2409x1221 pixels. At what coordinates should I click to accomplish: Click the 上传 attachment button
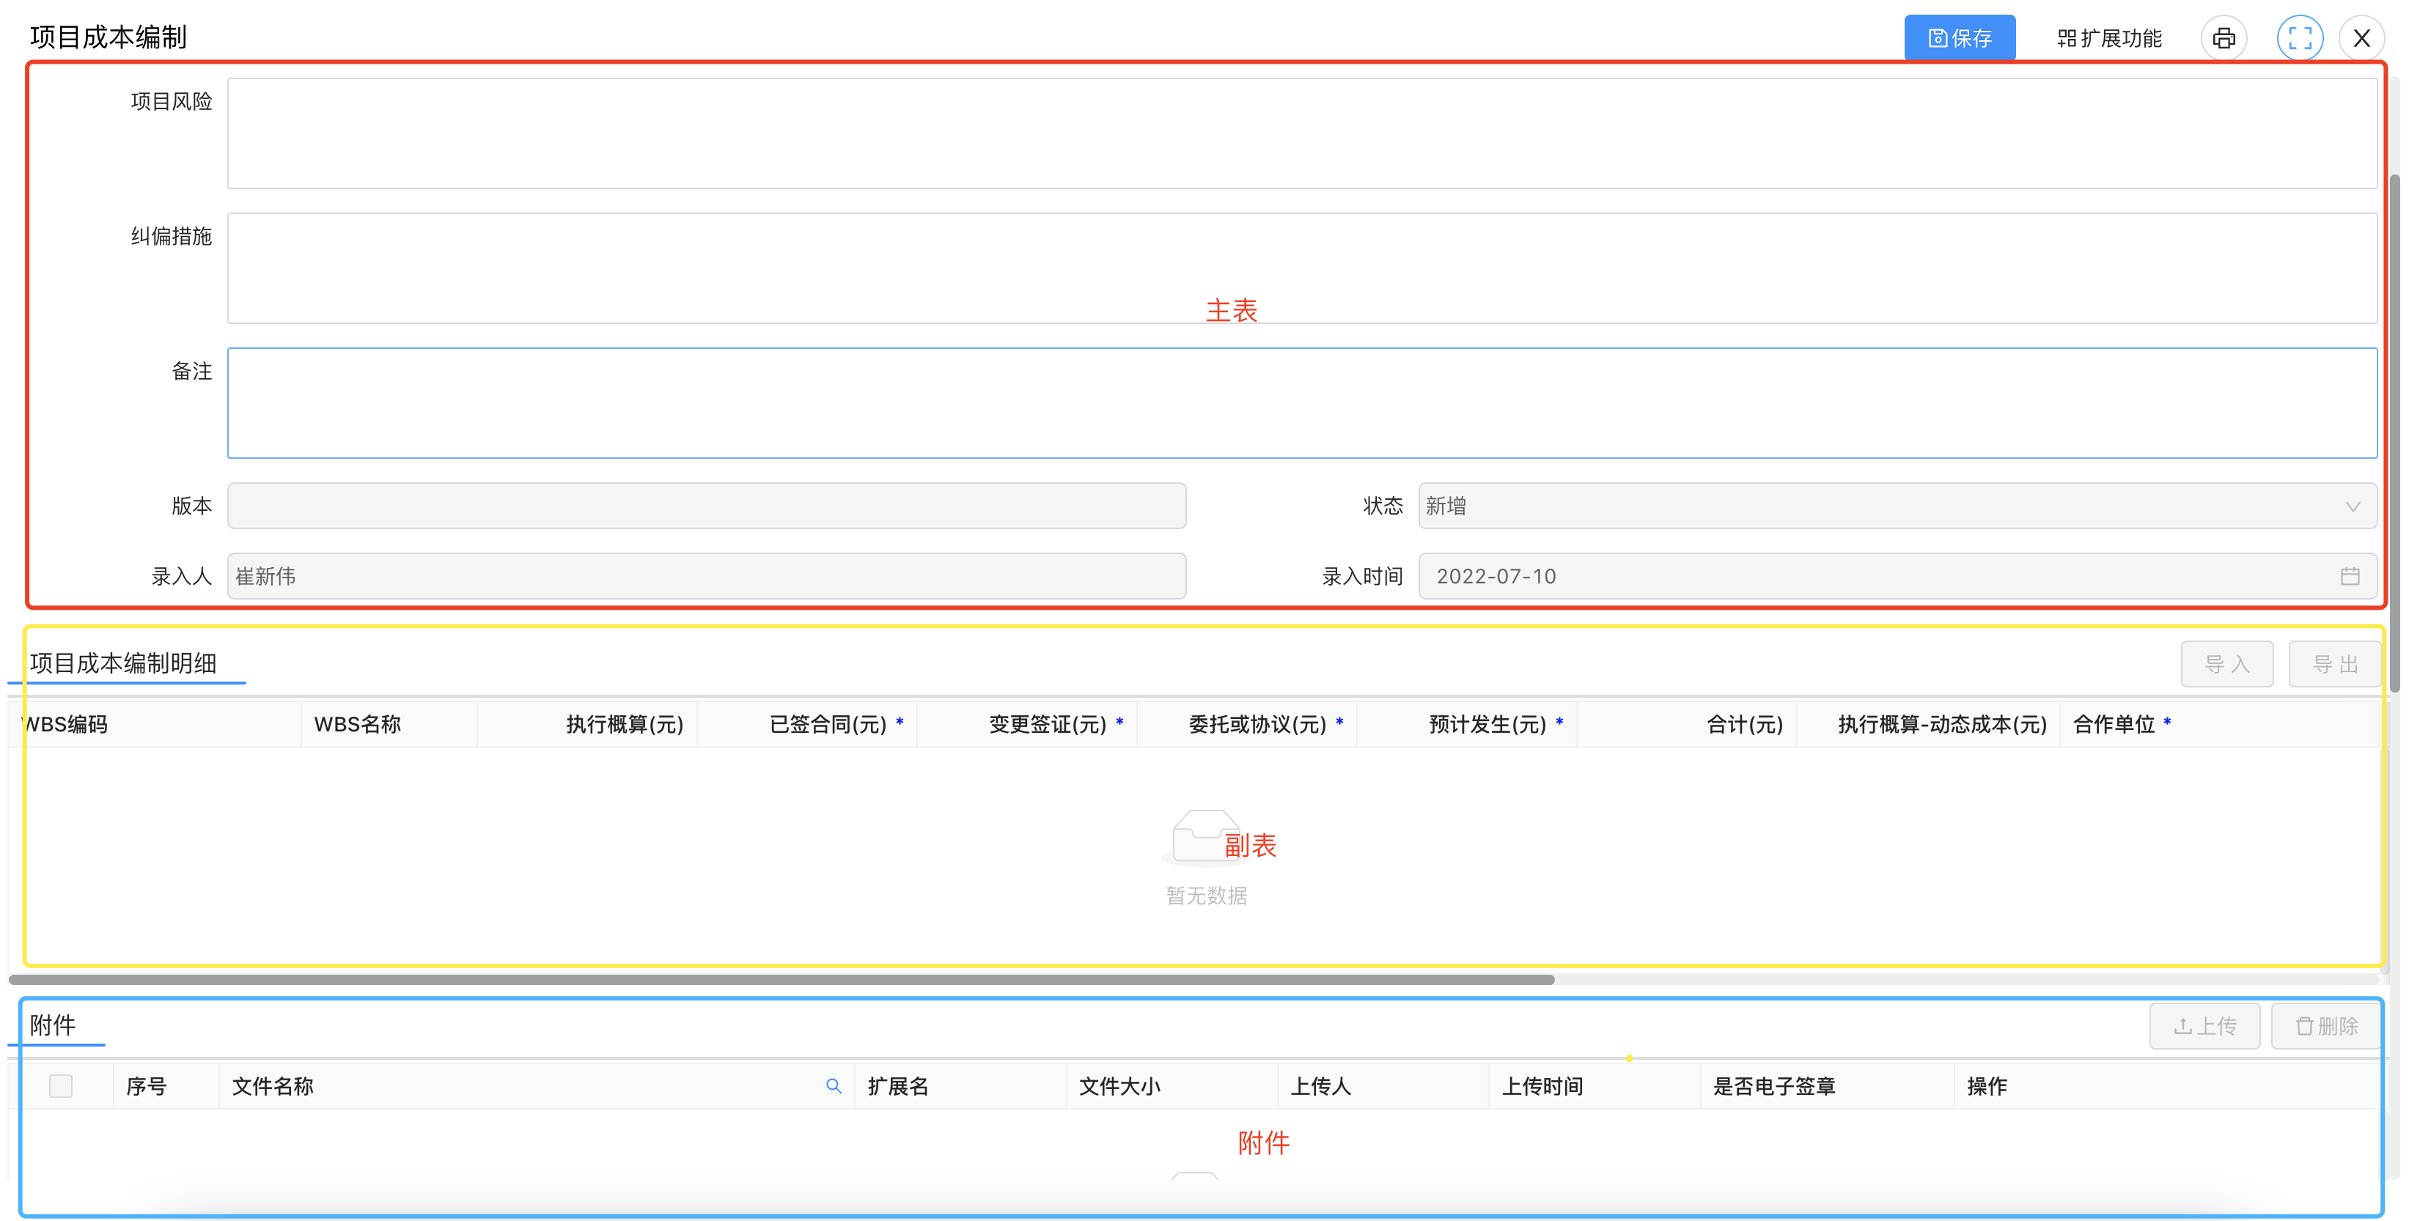[2204, 1025]
